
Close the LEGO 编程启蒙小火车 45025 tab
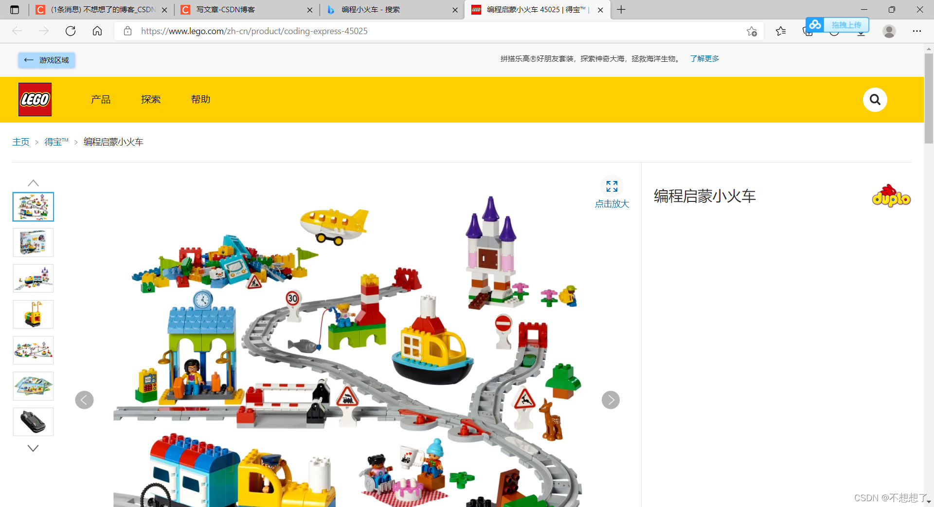click(600, 10)
